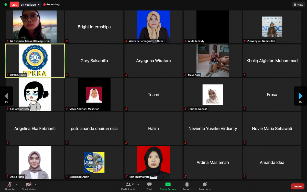Select Nevienta Yusrike Virdianty's tile
Screen dimensions: 307x192
pyautogui.click(x=213, y=129)
